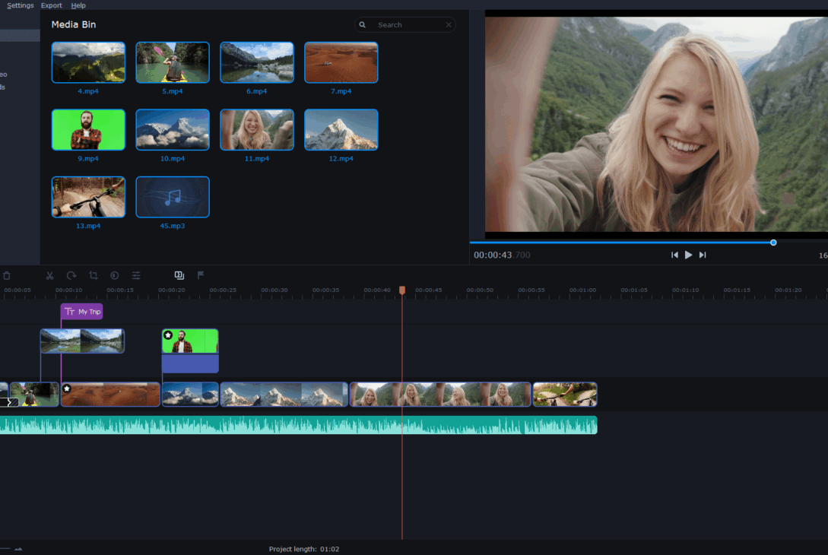The height and width of the screenshot is (555, 828).
Task: Open the Settings menu
Action: 20,5
